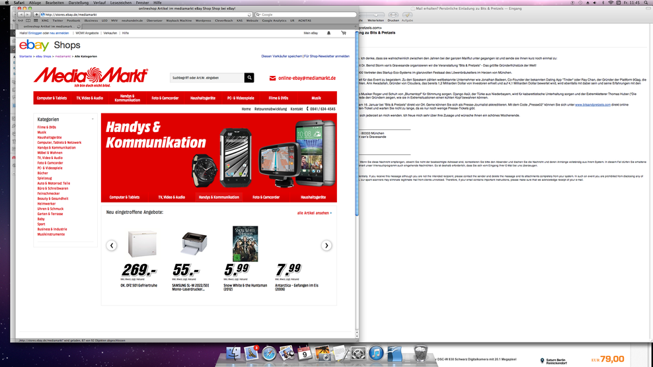This screenshot has height=367, width=653.
Task: Open bitsandpretzels.com link in Mail window
Action: pyautogui.click(x=593, y=105)
